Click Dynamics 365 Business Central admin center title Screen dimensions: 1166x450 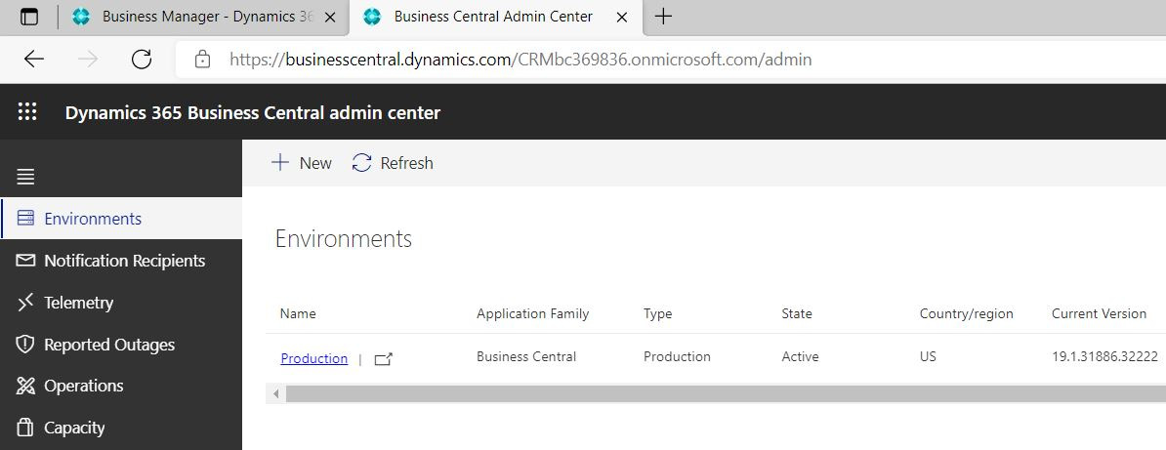coord(253,113)
